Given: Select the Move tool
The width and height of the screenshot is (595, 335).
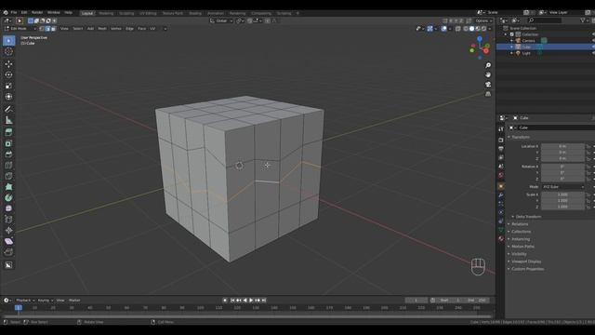Looking at the screenshot, I should 8,64.
